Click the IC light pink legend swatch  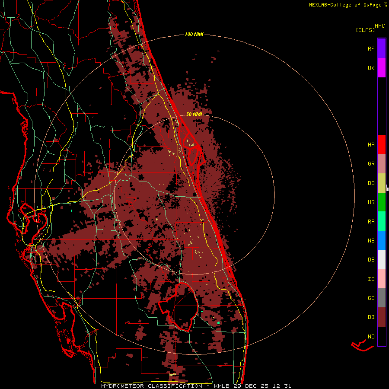382,279
